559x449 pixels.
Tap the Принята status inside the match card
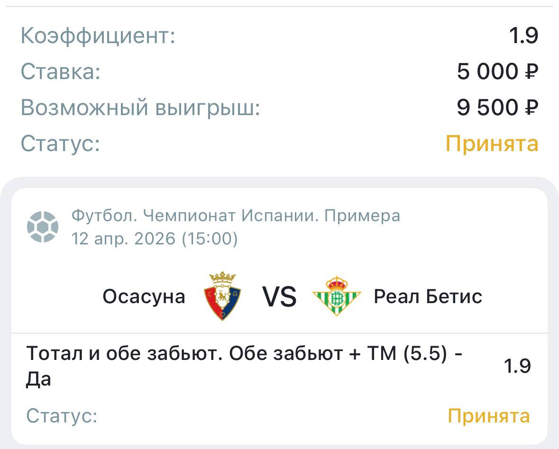pos(489,416)
